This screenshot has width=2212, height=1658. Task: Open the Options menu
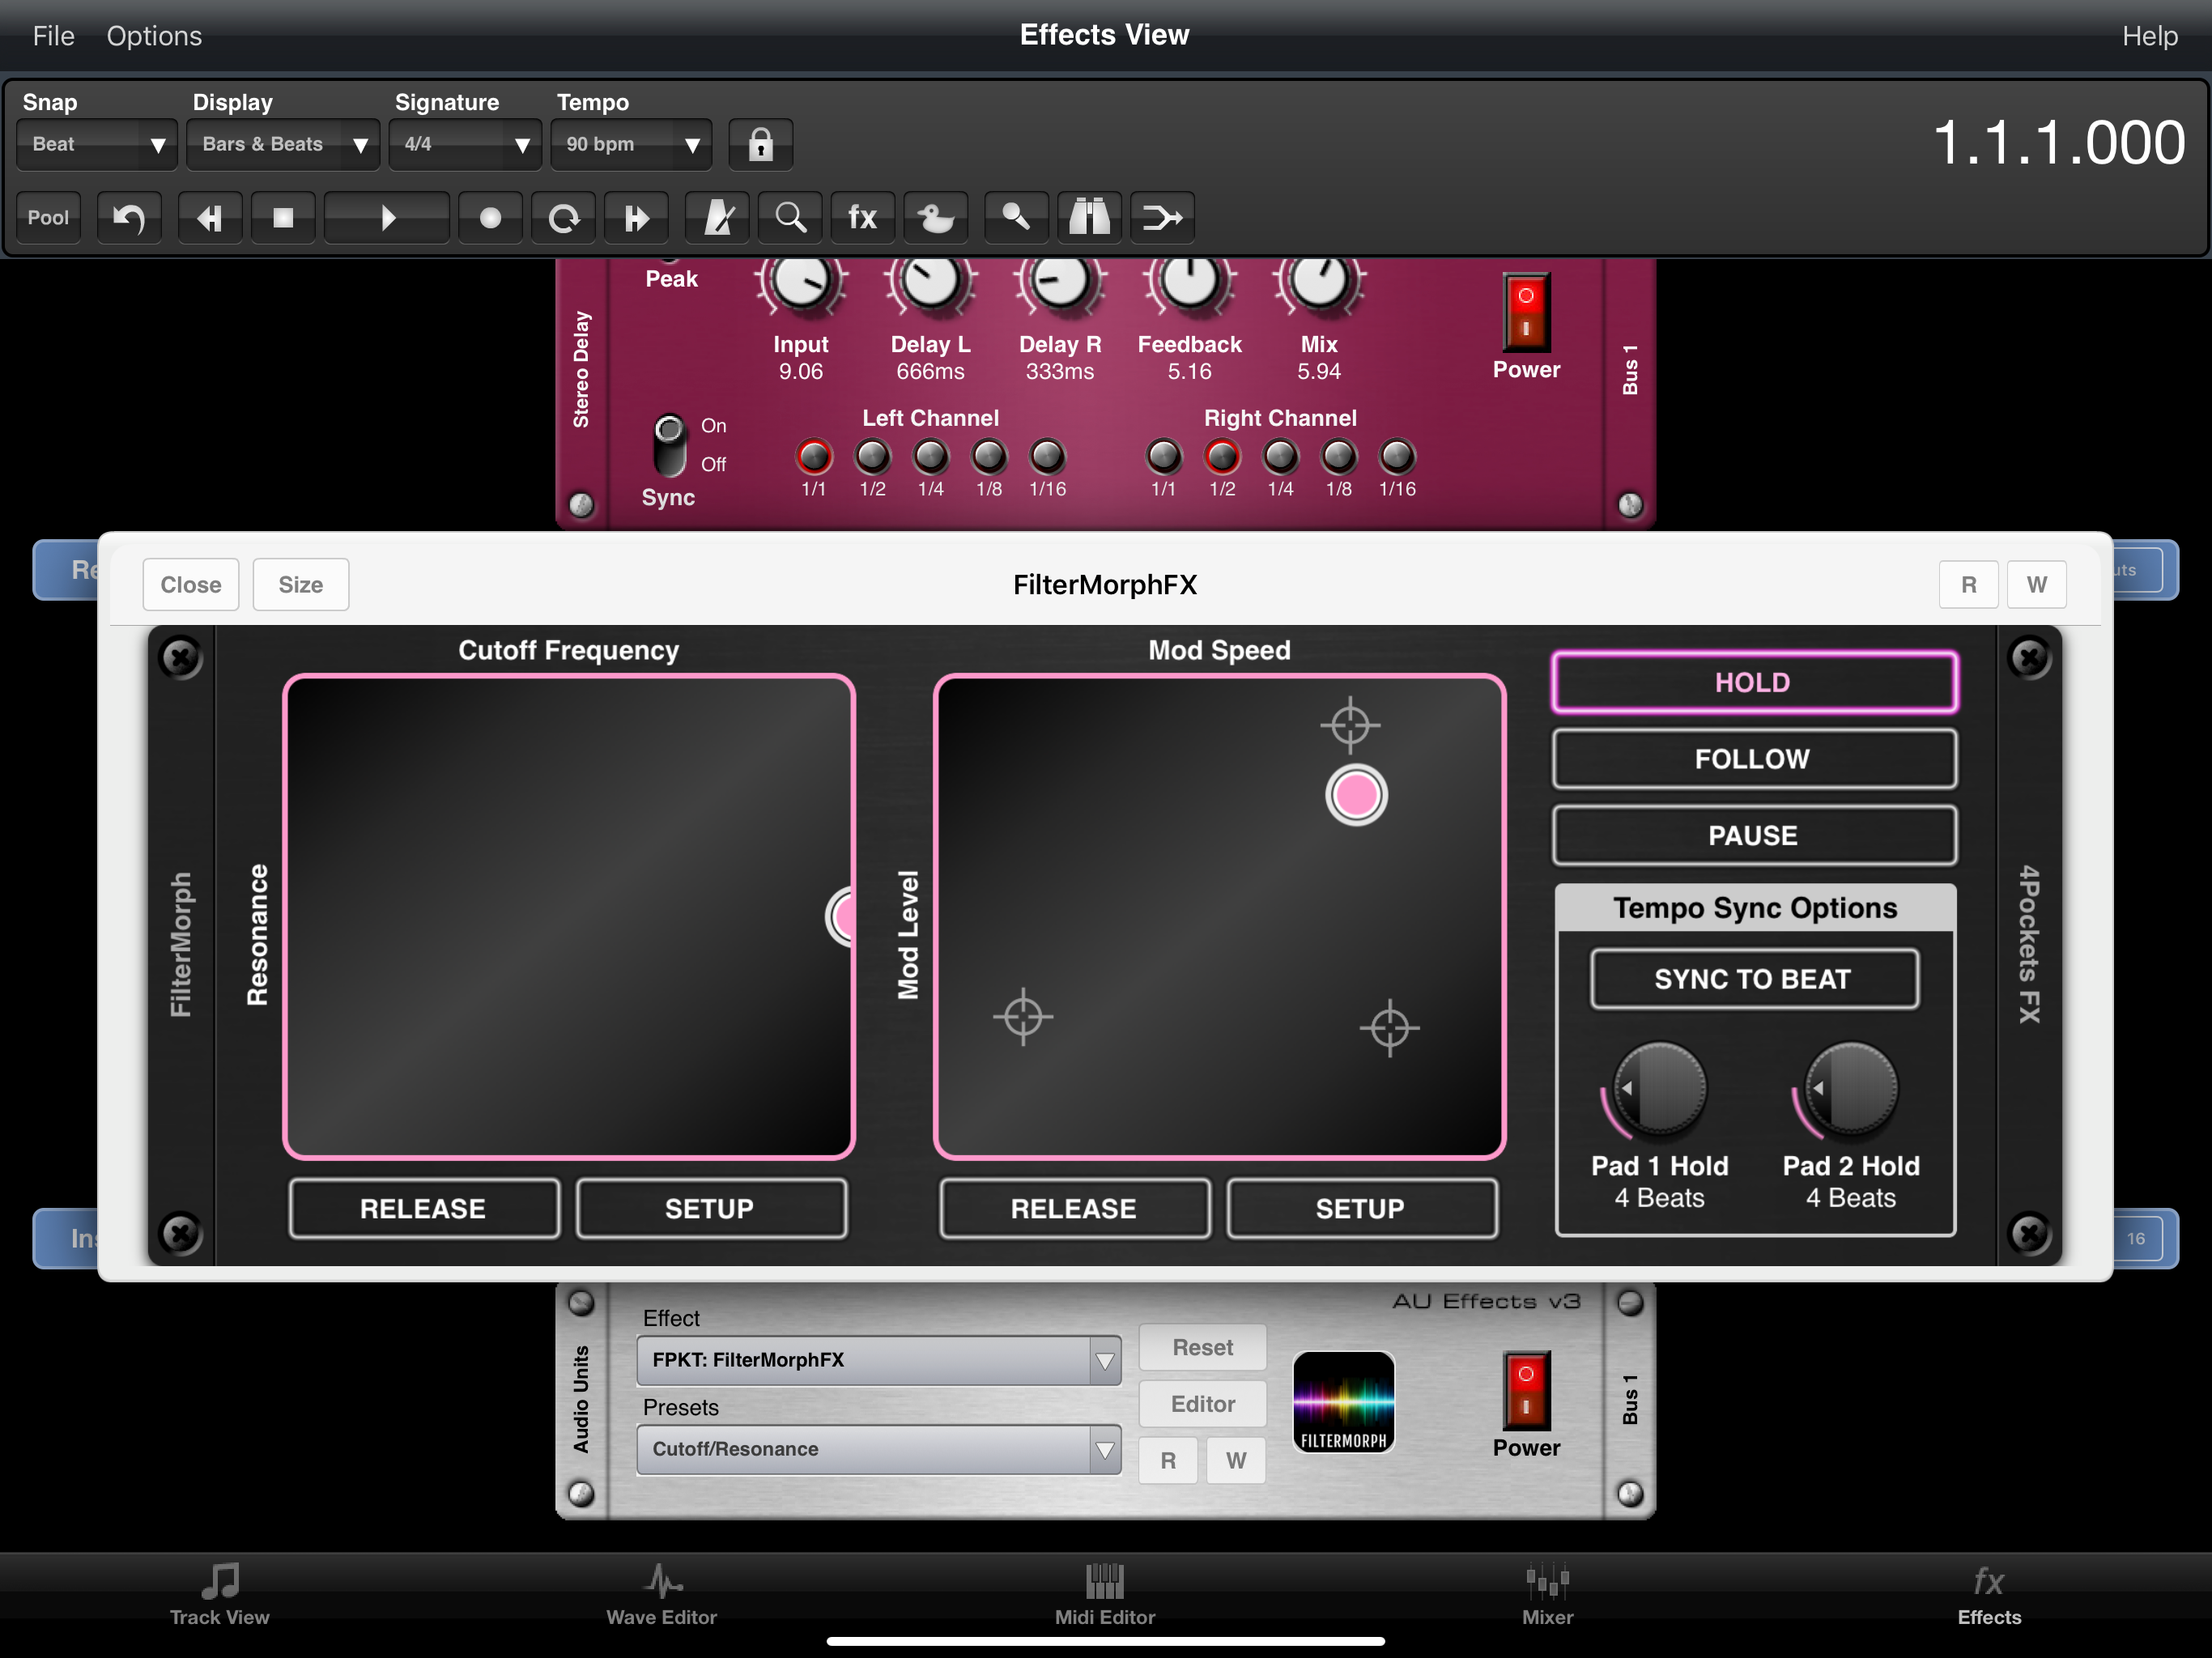[x=154, y=36]
